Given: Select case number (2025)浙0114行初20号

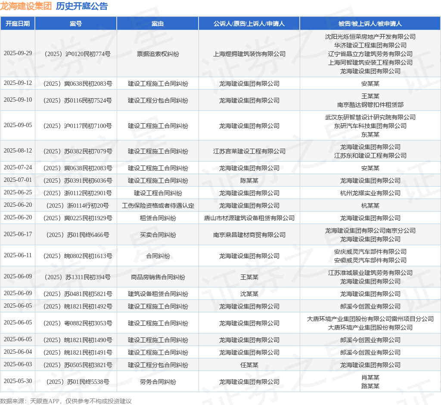Looking at the screenshot, I should coord(78,206).
